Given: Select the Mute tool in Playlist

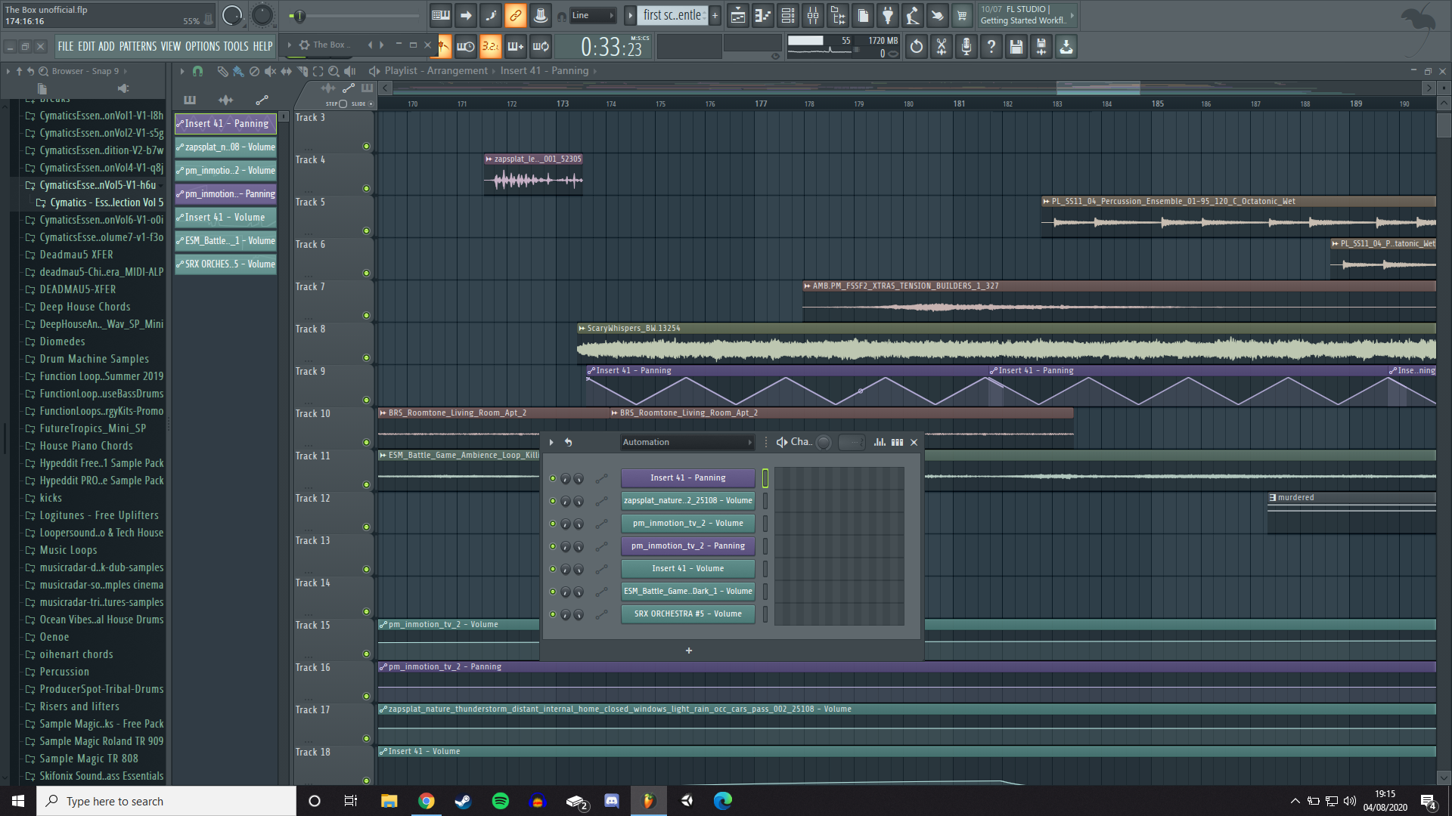Looking at the screenshot, I should pyautogui.click(x=270, y=71).
